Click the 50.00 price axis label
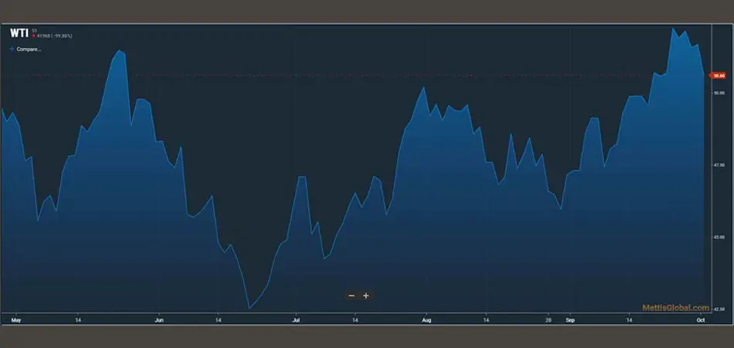734x348 pixels. tap(719, 92)
